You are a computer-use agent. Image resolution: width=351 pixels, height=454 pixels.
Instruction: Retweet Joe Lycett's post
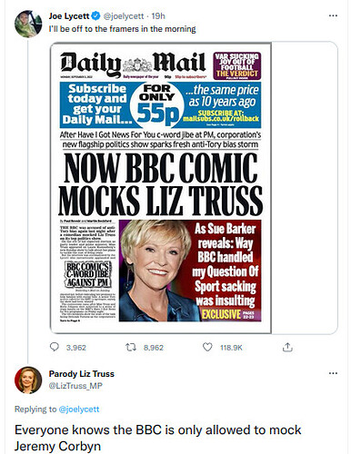tap(130, 347)
